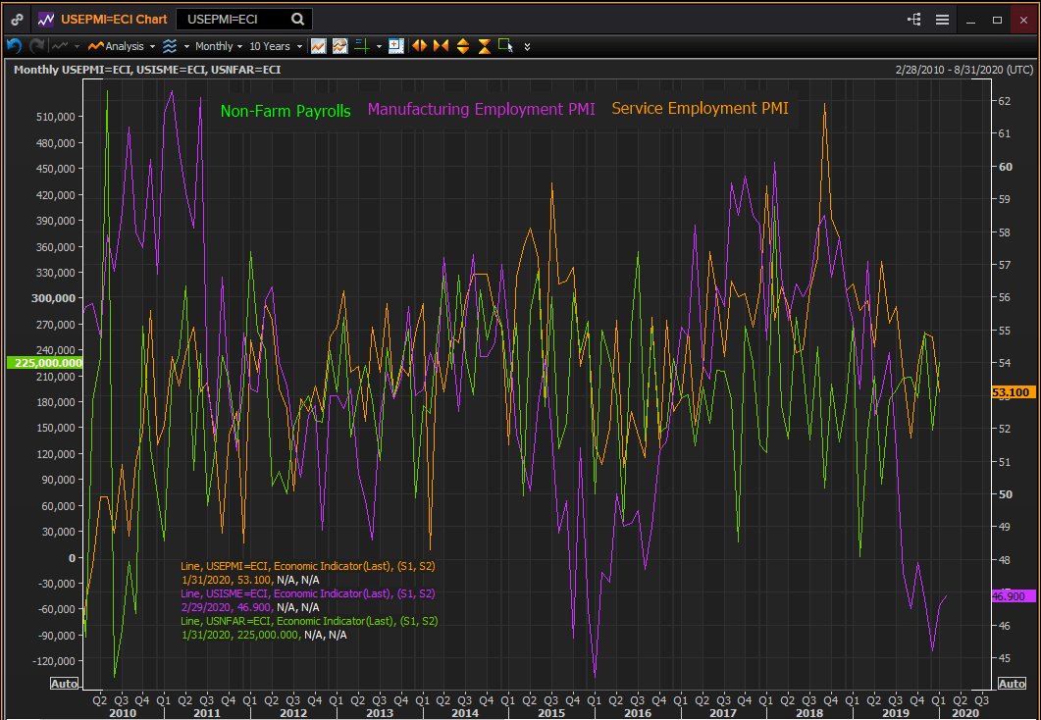Click the zoom-selection rectangle pointer tool
1041x720 pixels.
505,46
